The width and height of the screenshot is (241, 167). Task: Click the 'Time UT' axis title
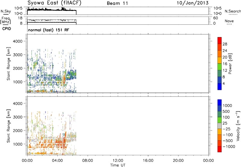point(118,165)
